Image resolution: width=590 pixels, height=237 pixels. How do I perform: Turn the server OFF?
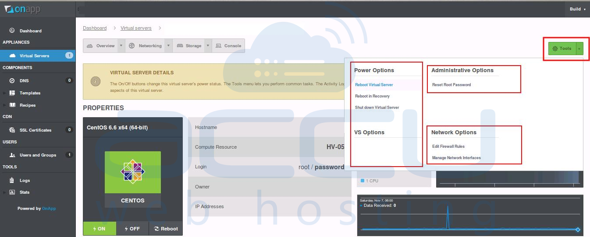[132, 229]
